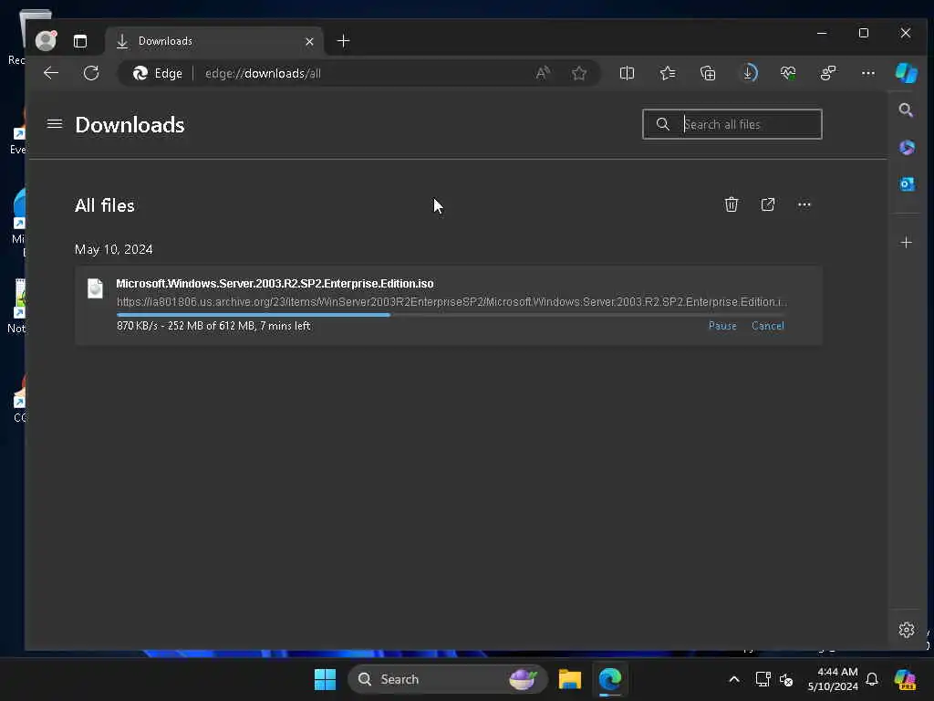Open Microsoft 365 sidebar icon
This screenshot has height=701, width=934.
click(906, 147)
